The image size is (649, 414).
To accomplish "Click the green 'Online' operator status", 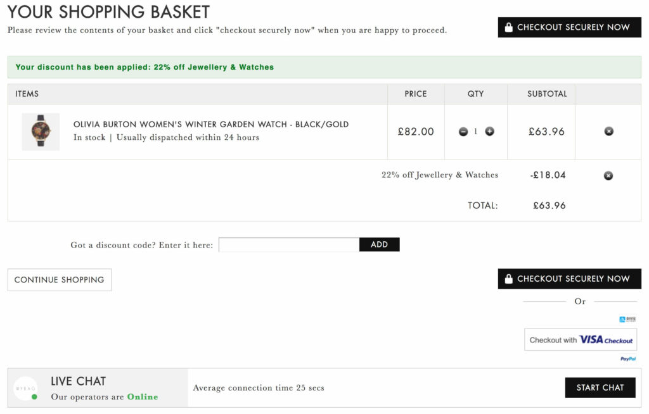I will (143, 397).
